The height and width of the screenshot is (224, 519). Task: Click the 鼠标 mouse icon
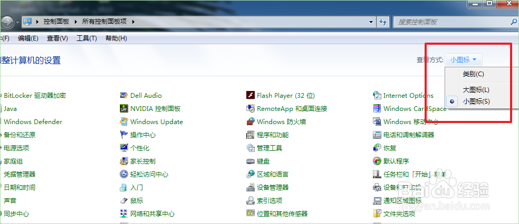(x=124, y=200)
